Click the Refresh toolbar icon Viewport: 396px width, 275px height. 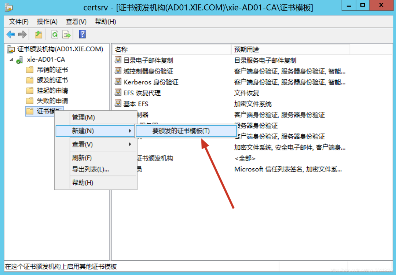click(x=55, y=34)
